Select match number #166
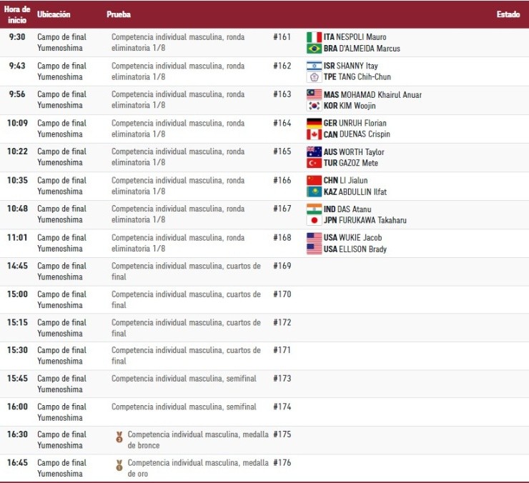This screenshot has width=529, height=483. coord(282,180)
